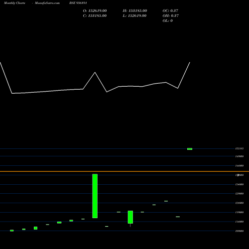The height and width of the screenshot is (249, 249).
Task: Select the open value 'O: 152619.00'
Action: tap(95, 11)
